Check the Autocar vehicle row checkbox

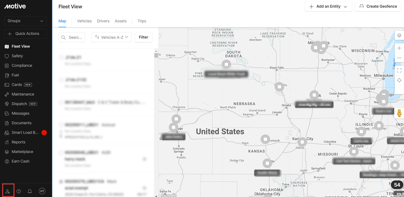click(x=61, y=125)
